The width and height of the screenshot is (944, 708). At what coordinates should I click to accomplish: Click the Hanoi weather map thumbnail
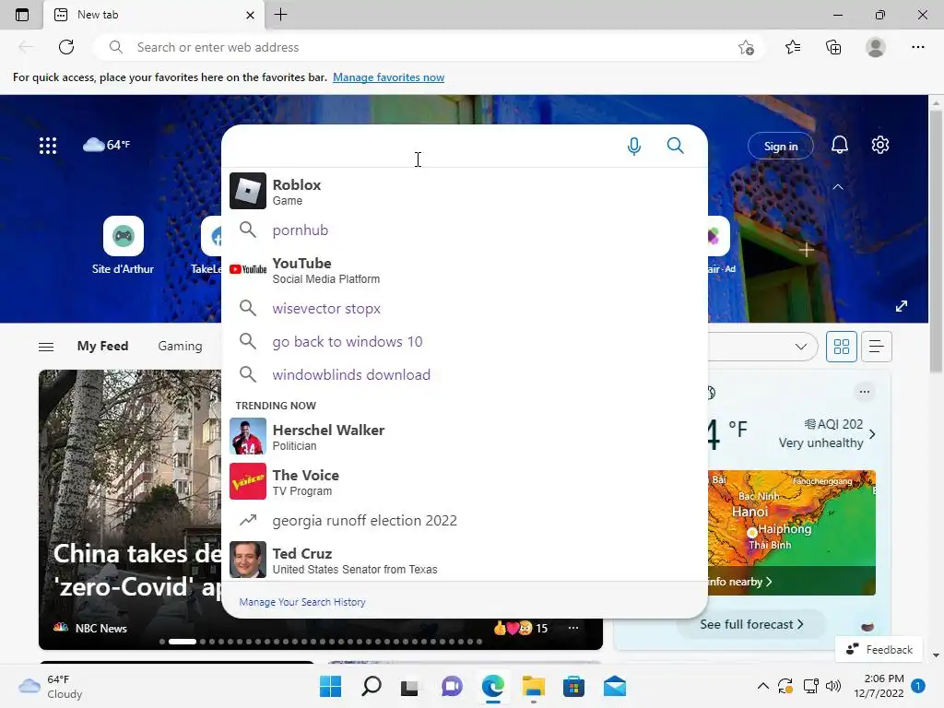(x=792, y=532)
